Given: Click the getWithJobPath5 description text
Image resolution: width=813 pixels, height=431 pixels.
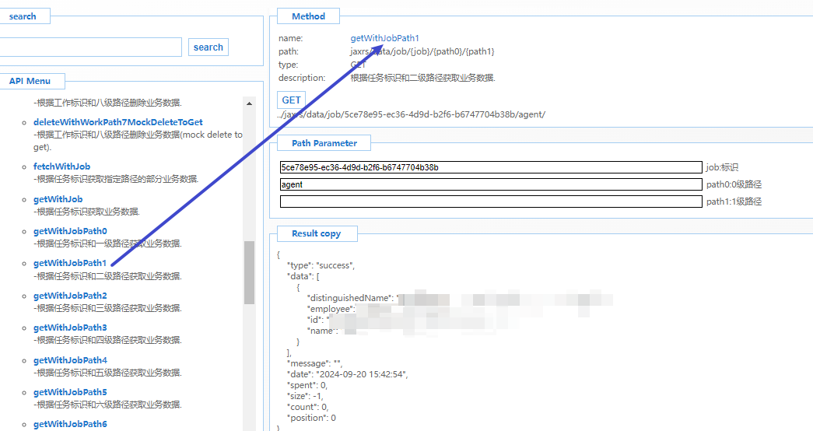Looking at the screenshot, I should tap(108, 405).
